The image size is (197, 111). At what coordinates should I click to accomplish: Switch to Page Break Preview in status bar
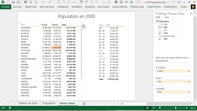coord(160,108)
